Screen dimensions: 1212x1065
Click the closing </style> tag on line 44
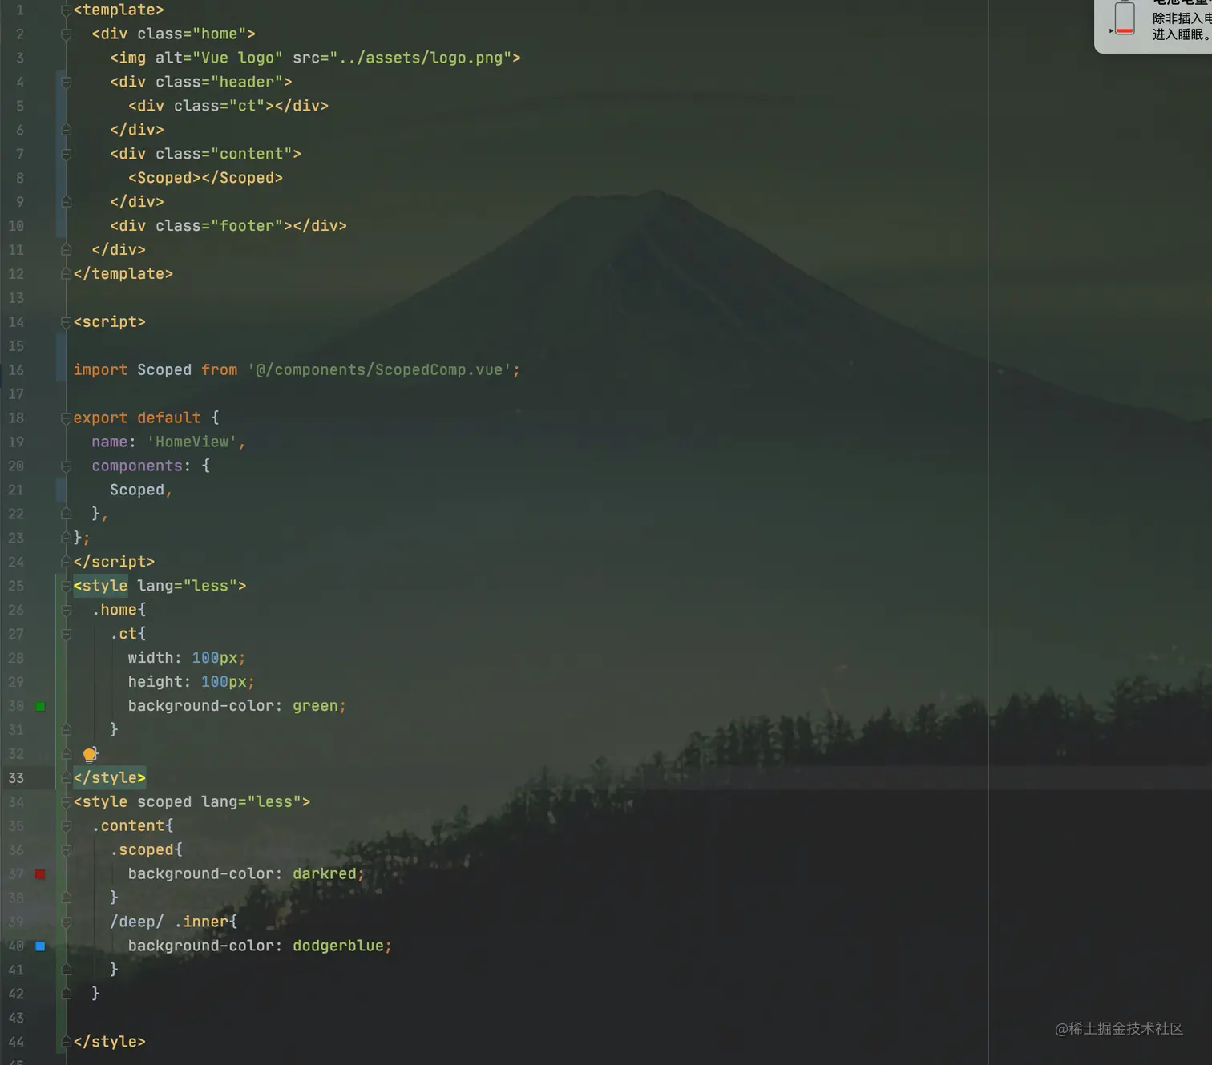tap(110, 1042)
